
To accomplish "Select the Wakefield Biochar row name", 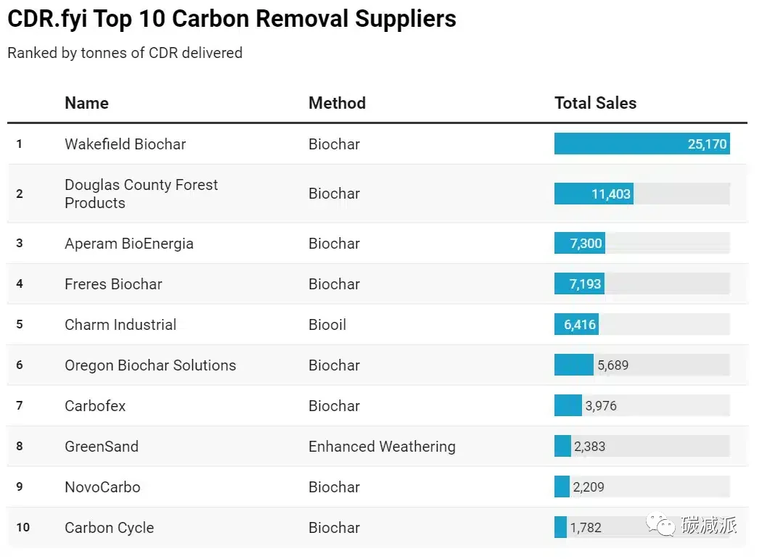I will coord(125,144).
